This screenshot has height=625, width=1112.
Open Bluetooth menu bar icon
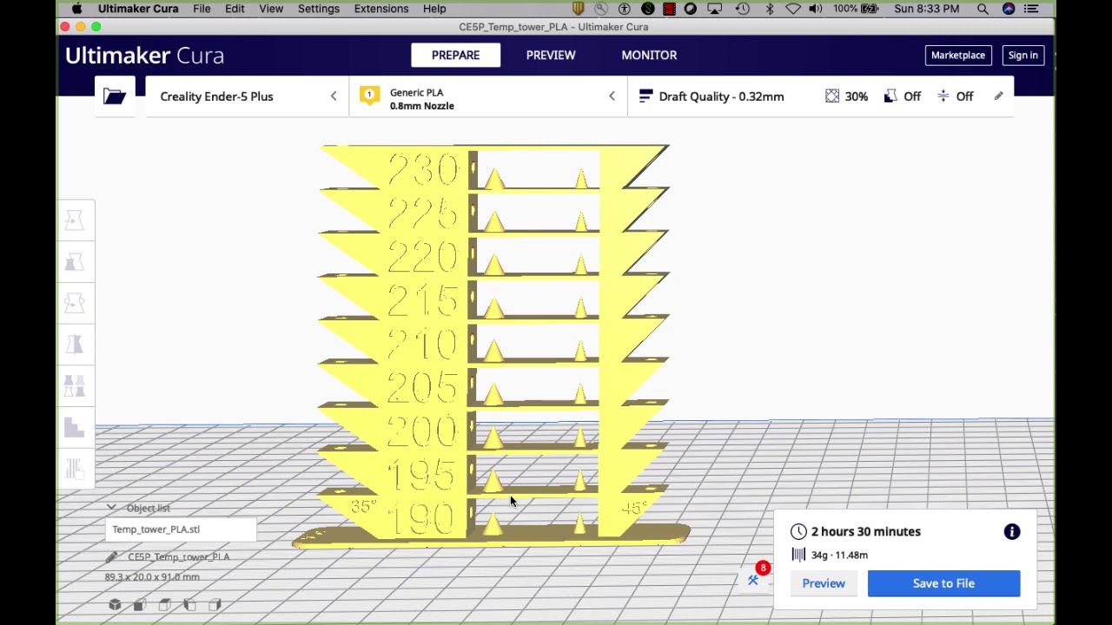click(x=770, y=9)
